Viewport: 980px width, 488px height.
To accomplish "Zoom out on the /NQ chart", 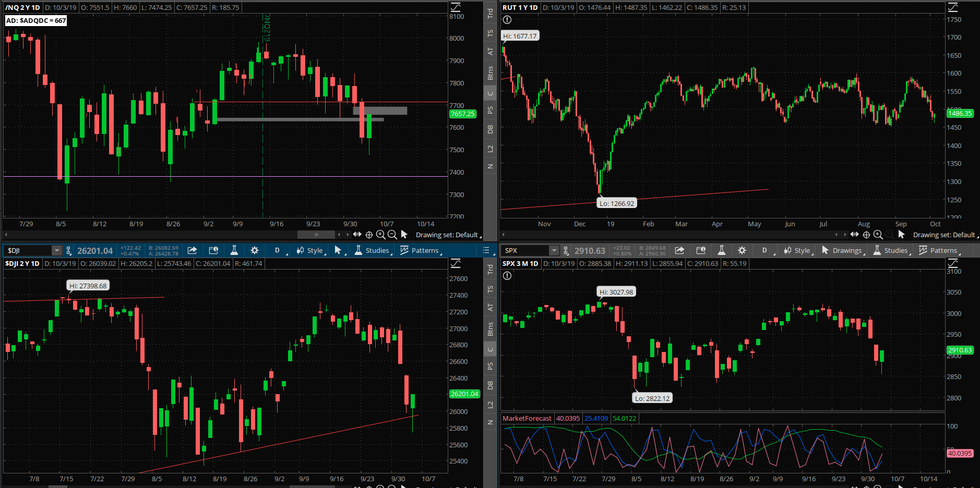I will pos(392,235).
